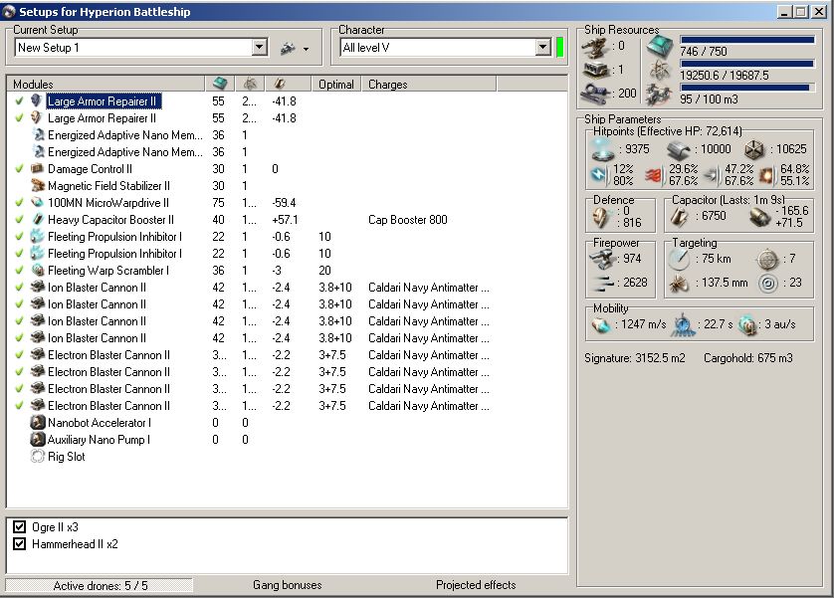Click the explosive resistance icon in Hitpoints
Screen dimensions: 834x598
[766, 175]
